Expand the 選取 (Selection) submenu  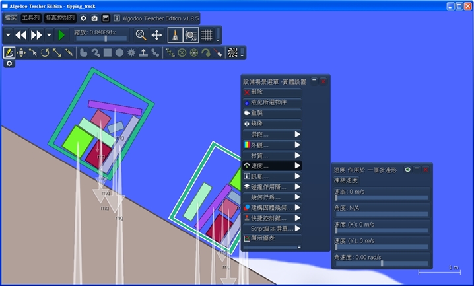272,134
